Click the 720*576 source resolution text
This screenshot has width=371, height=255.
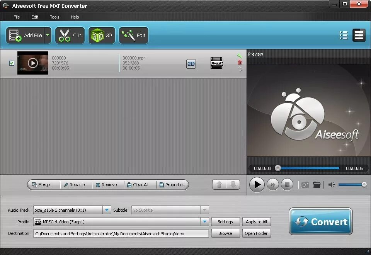[x=60, y=63]
